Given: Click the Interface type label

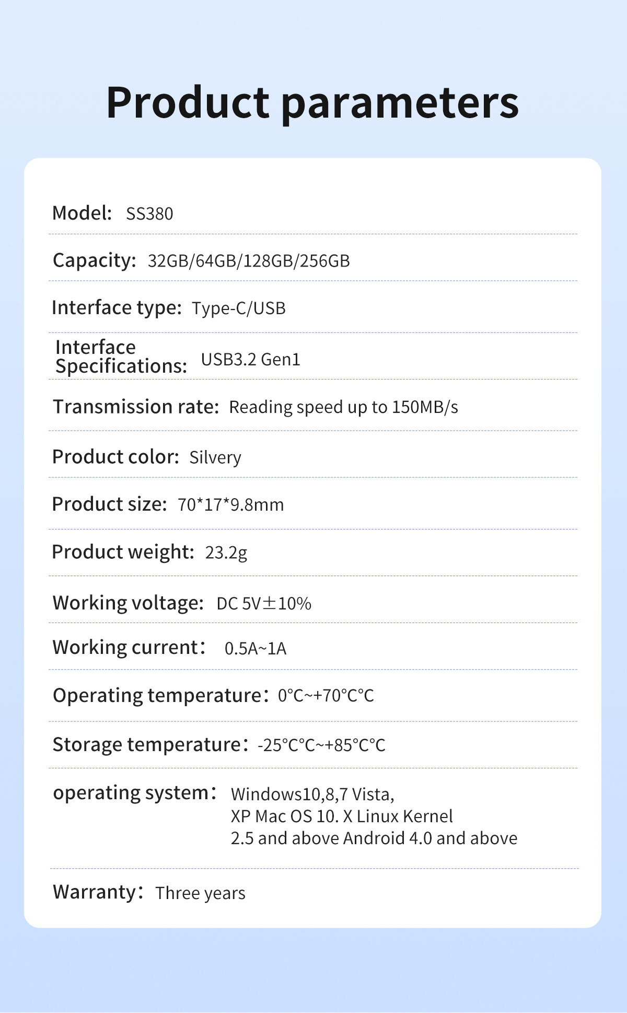Looking at the screenshot, I should [x=117, y=308].
